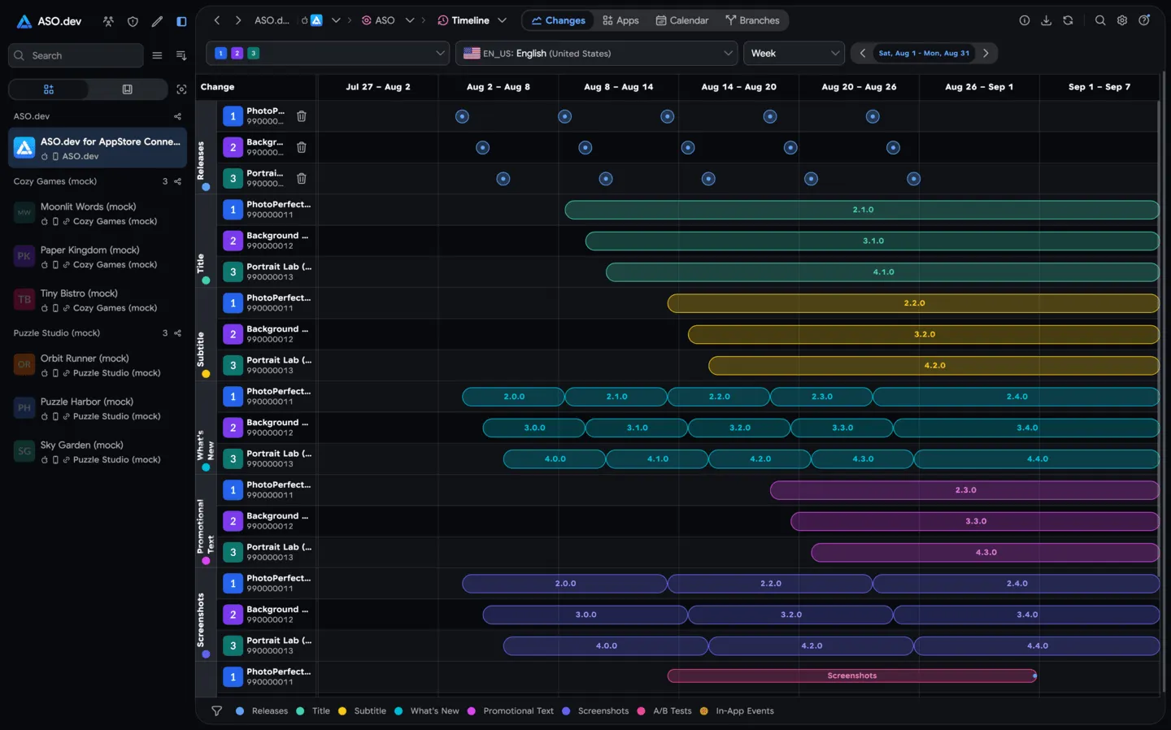Delete the first PhotoP... release row

[x=301, y=116]
